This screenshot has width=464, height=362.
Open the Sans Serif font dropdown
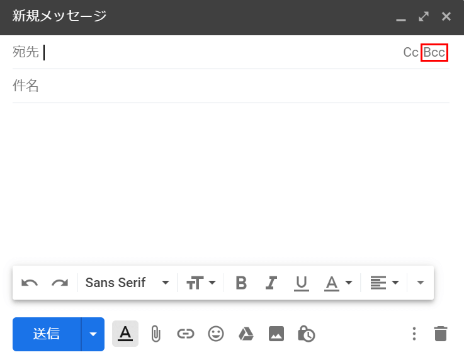click(127, 283)
